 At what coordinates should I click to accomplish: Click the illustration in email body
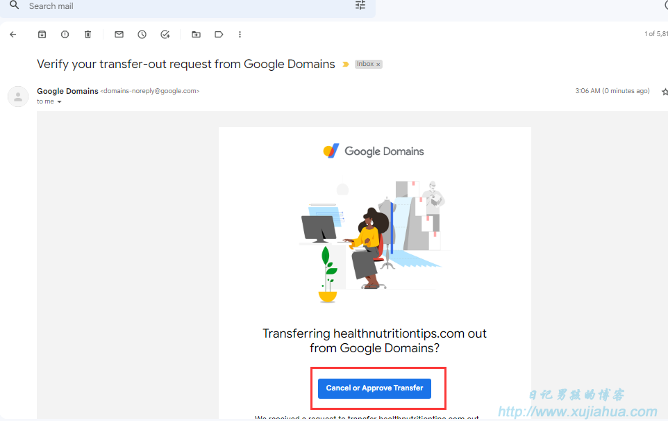point(374,241)
